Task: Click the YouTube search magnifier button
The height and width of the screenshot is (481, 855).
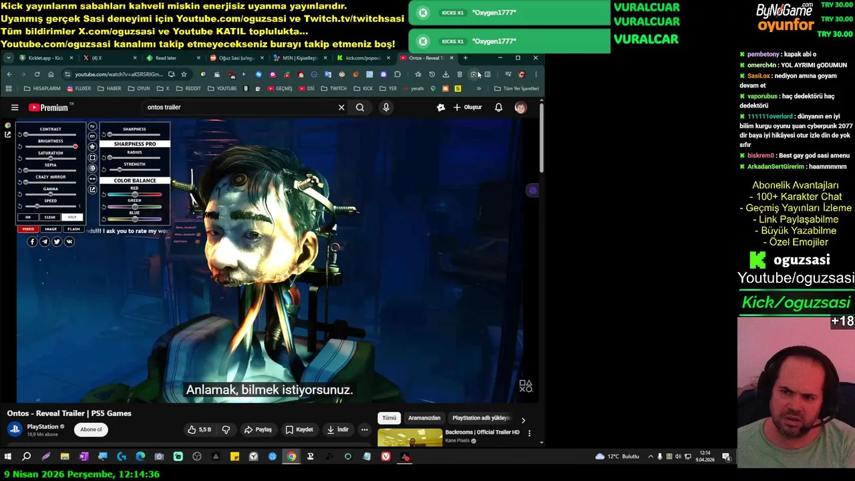Action: coord(360,107)
